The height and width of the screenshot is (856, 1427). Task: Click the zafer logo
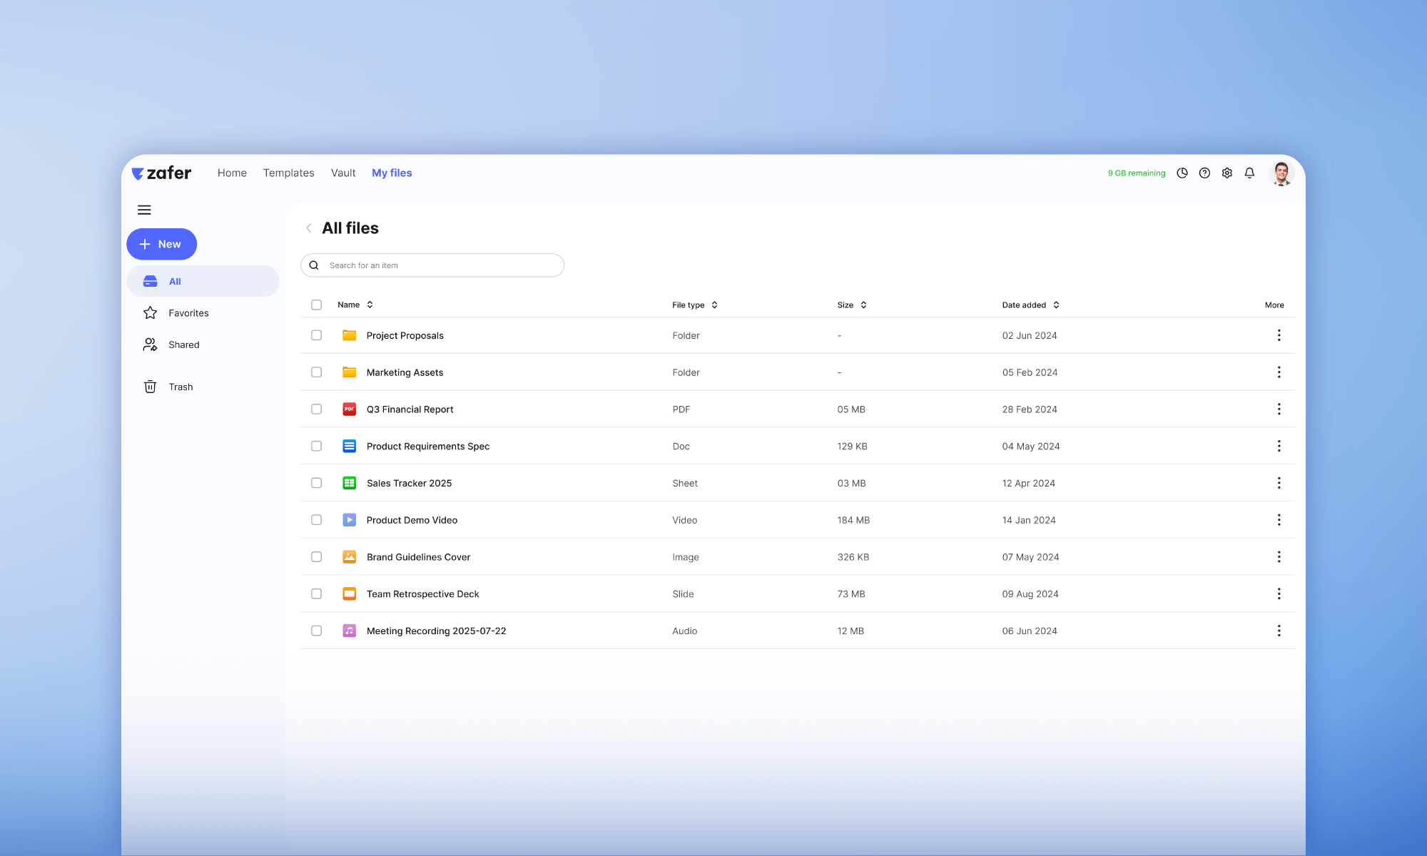click(161, 173)
